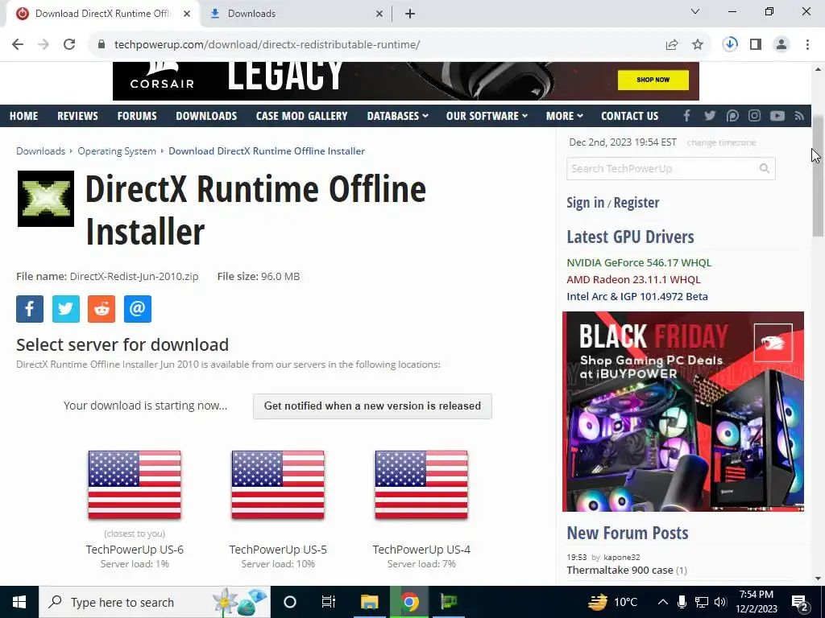Open Chrome downloads indicator icon

pos(730,44)
